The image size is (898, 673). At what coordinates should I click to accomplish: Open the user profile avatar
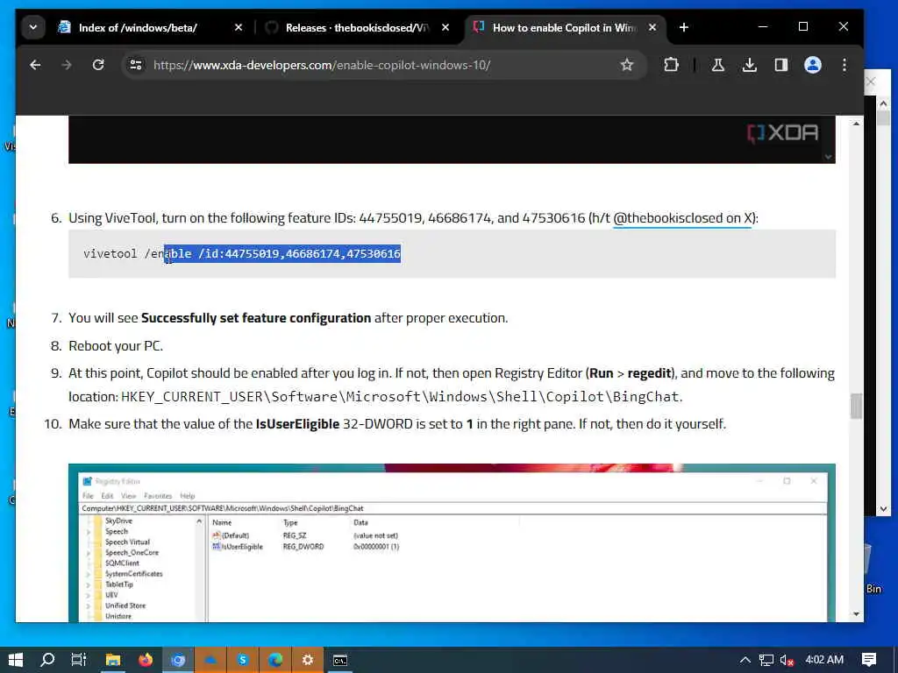[813, 65]
